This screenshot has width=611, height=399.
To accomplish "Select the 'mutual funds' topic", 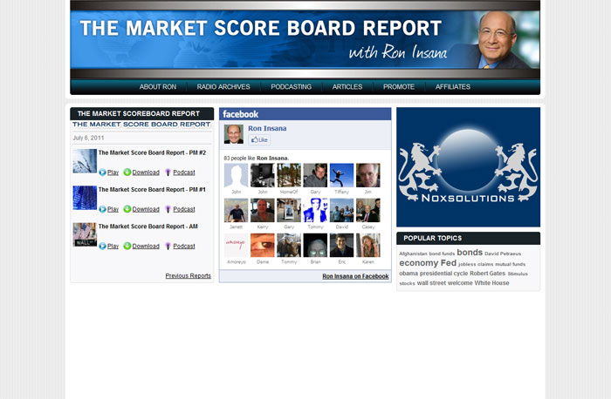I will (510, 265).
